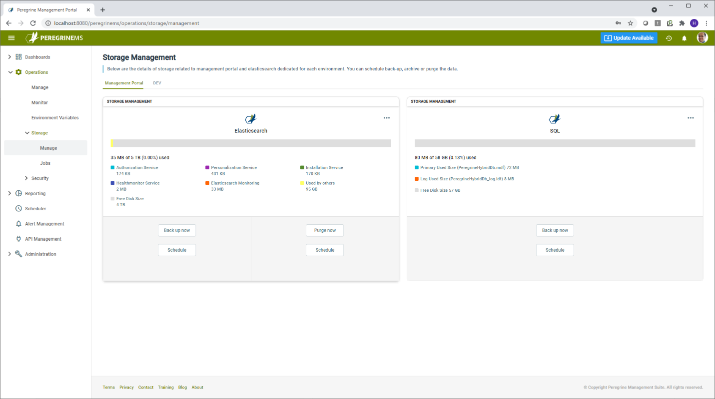Go back in browser history
Image resolution: width=715 pixels, height=399 pixels.
click(9, 23)
